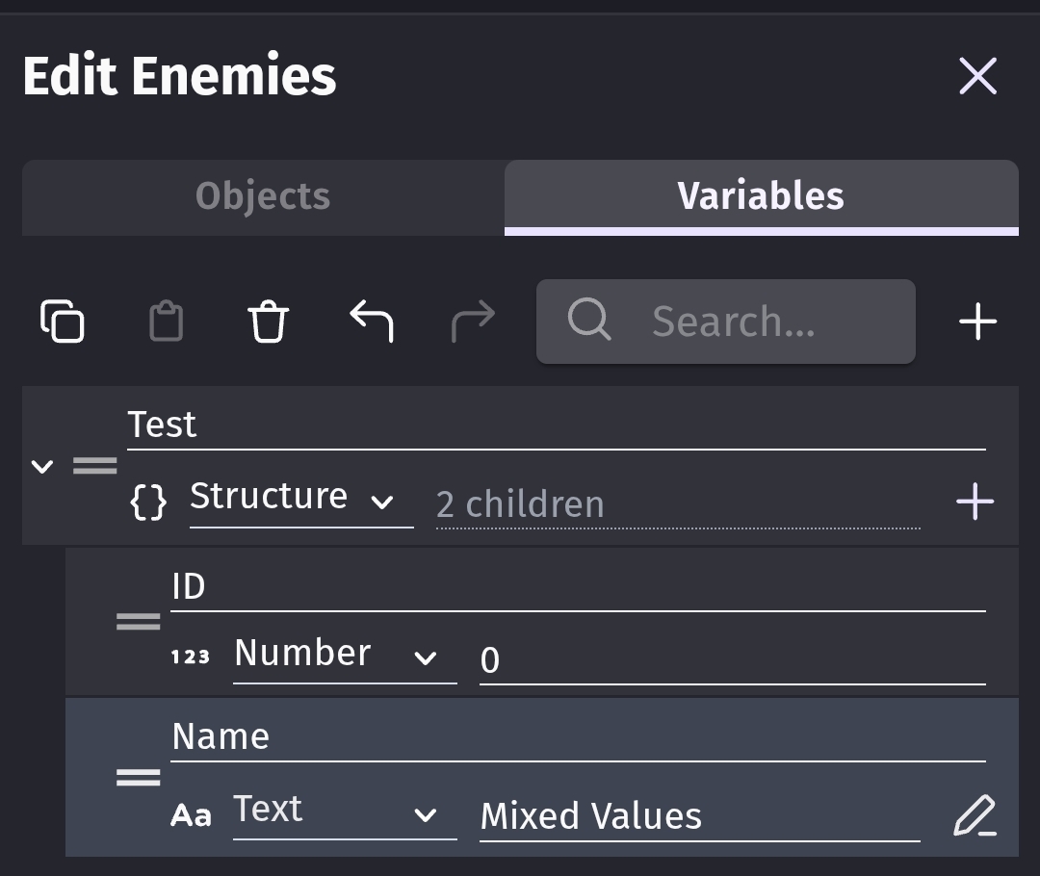Open the Number type dropdown

point(344,656)
